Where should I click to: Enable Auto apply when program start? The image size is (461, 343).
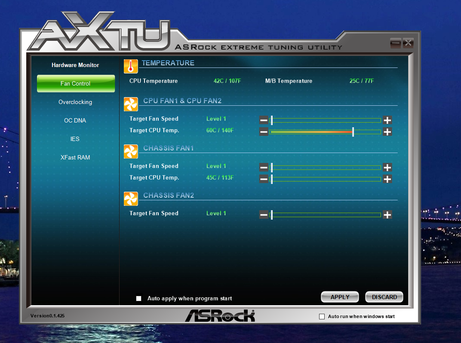coord(139,299)
